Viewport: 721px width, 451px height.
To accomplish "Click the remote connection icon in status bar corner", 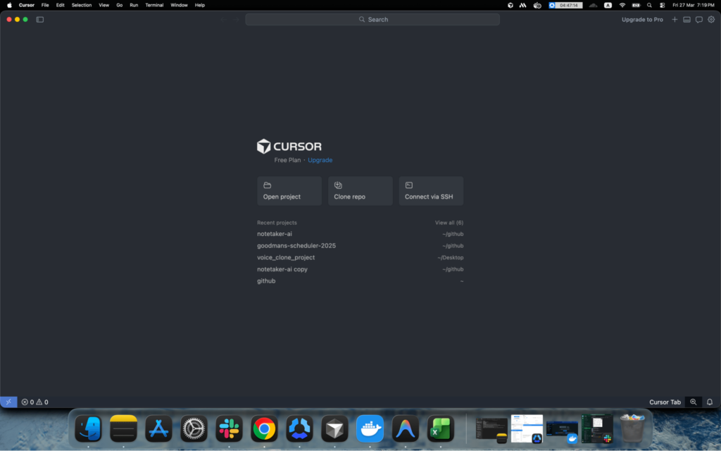I will click(8, 402).
